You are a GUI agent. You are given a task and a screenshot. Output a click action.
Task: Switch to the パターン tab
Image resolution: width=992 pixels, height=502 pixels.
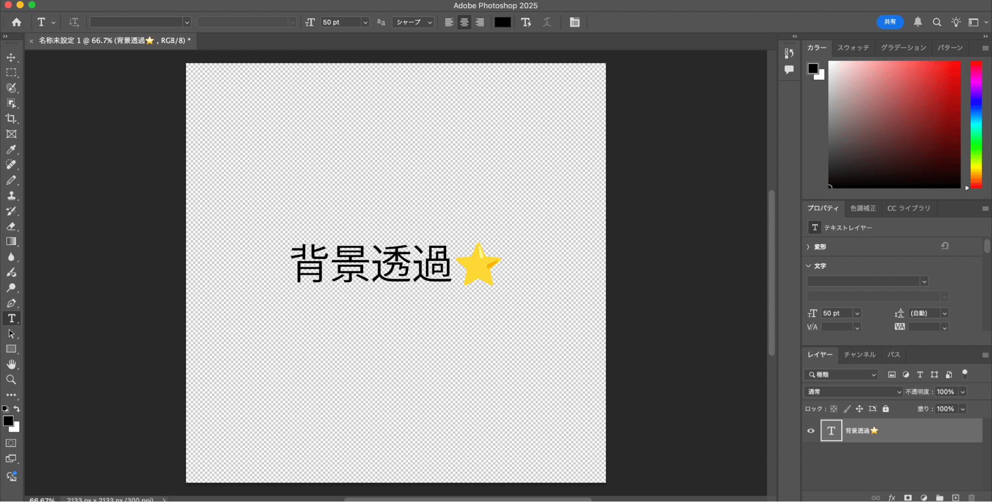(x=950, y=48)
